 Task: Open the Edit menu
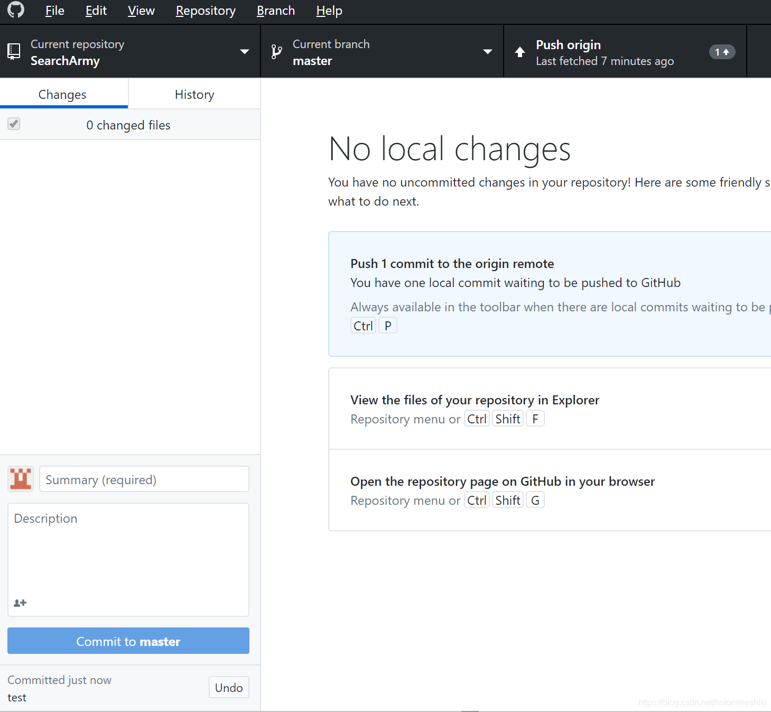pyautogui.click(x=96, y=11)
